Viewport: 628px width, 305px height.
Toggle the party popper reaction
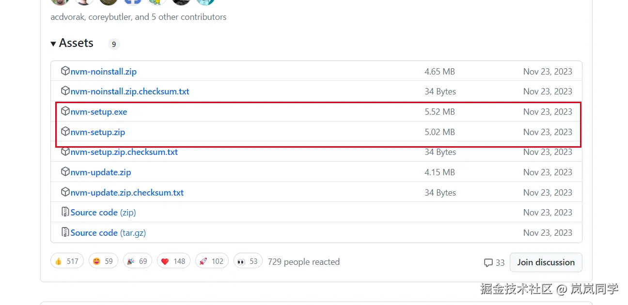click(137, 261)
